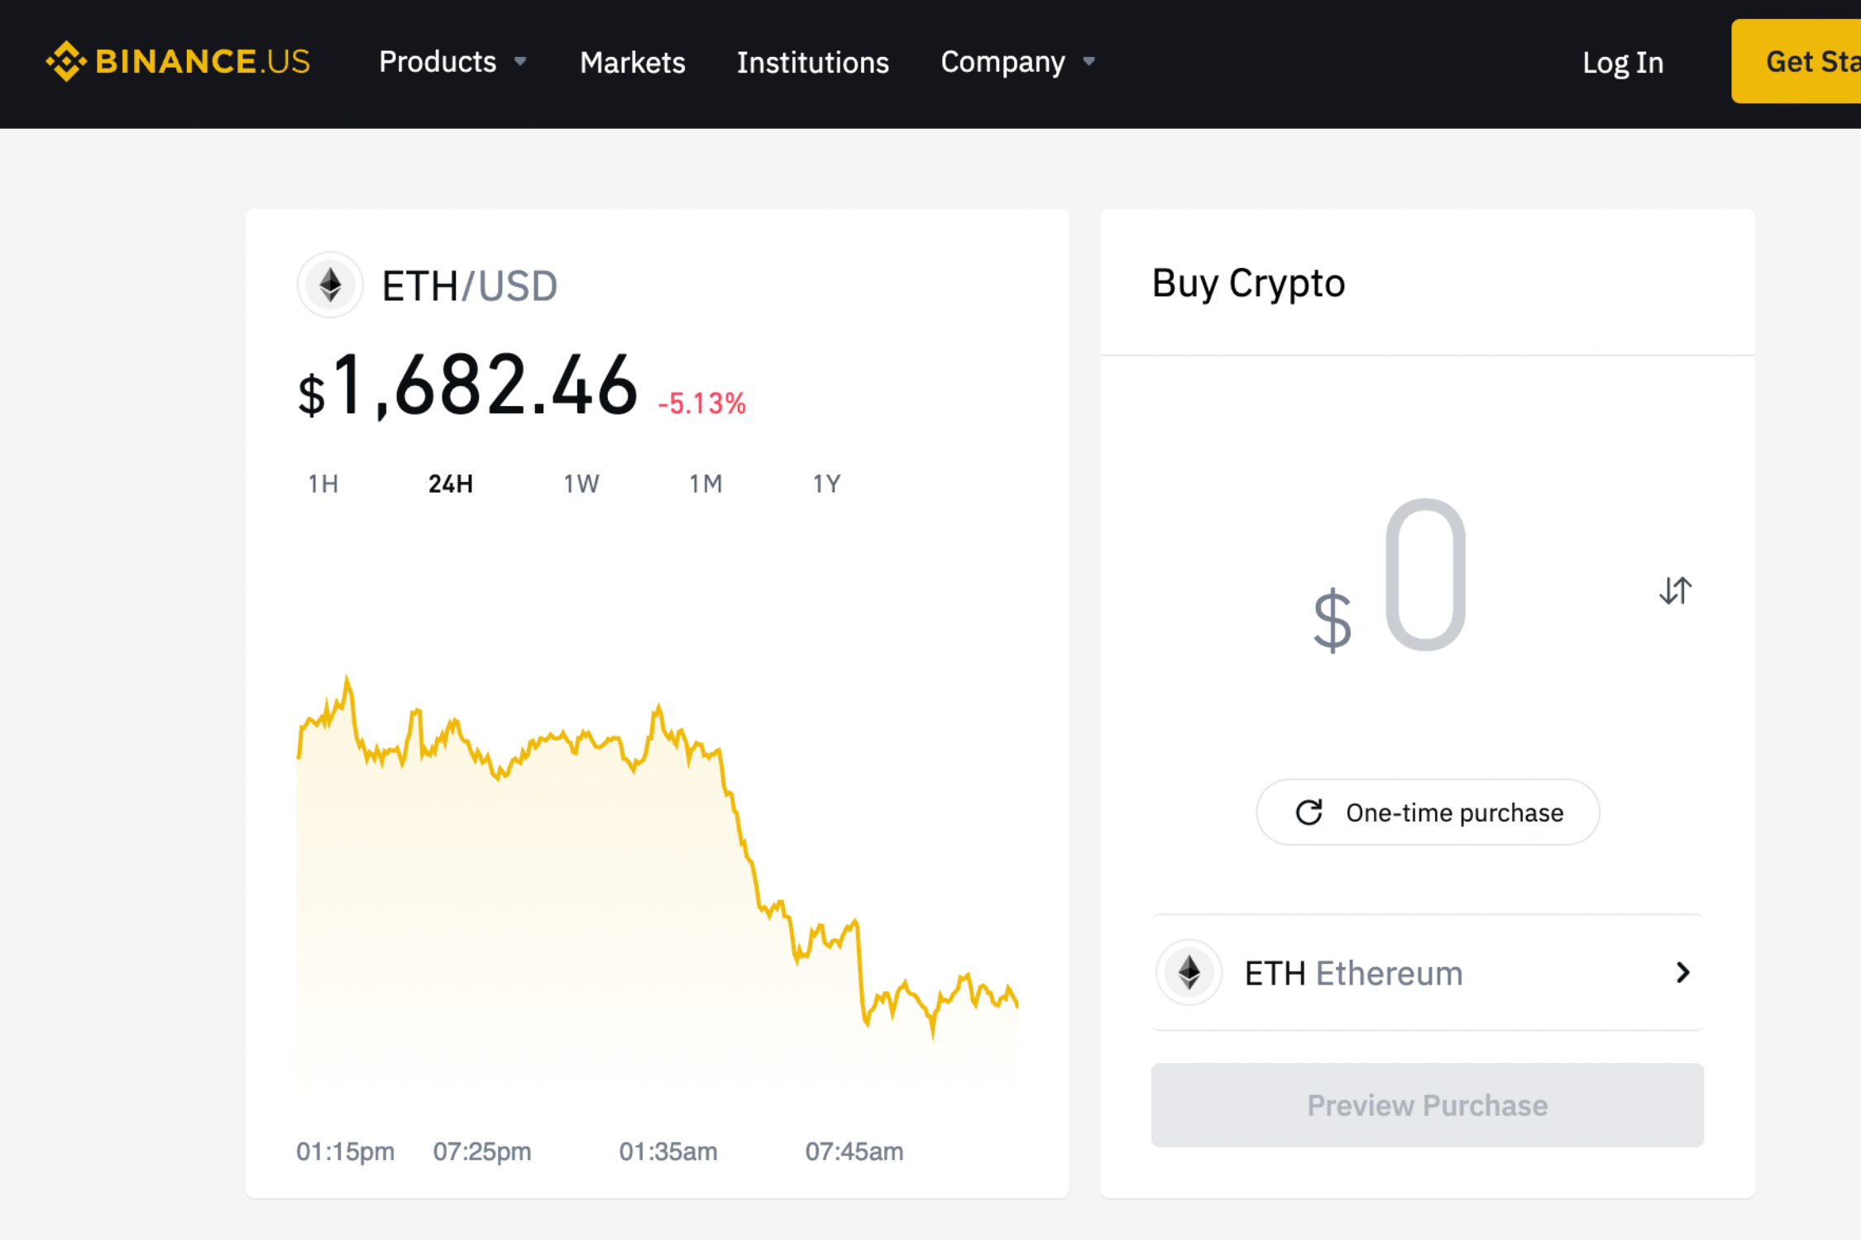Click the Binance.US logo icon
Viewport: 1861px width, 1240px height.
click(57, 61)
